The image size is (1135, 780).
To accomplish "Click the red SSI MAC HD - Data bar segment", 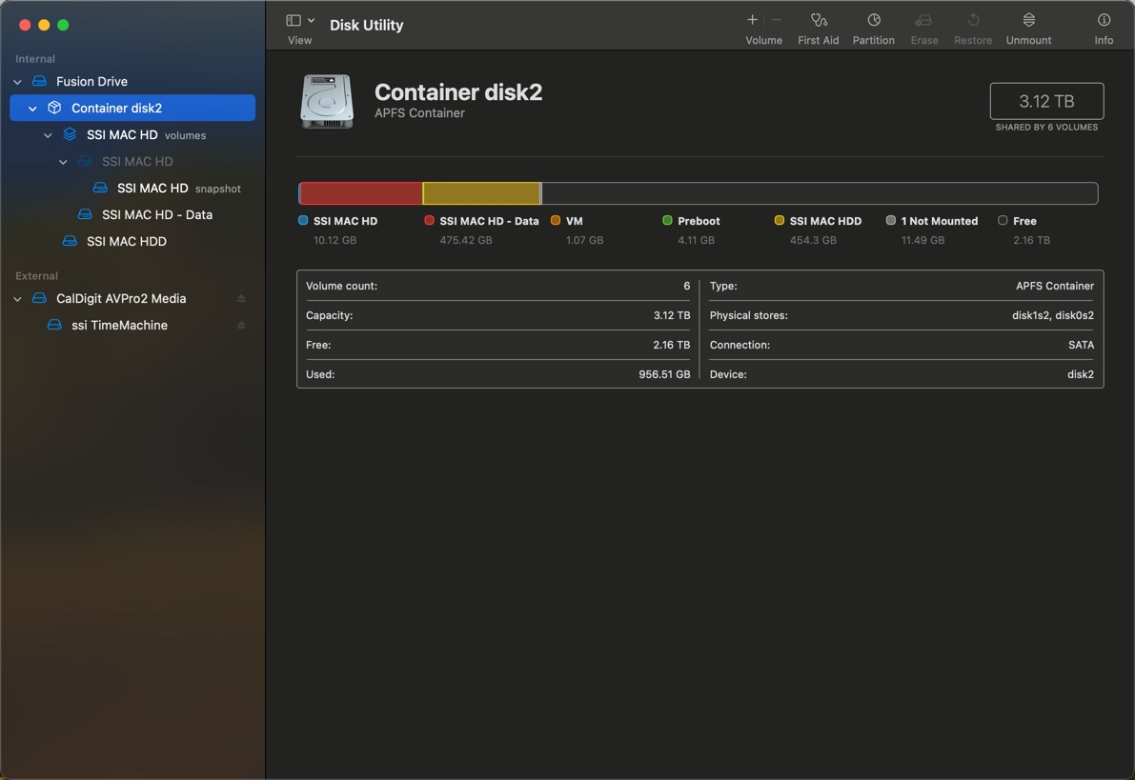I will click(x=361, y=193).
